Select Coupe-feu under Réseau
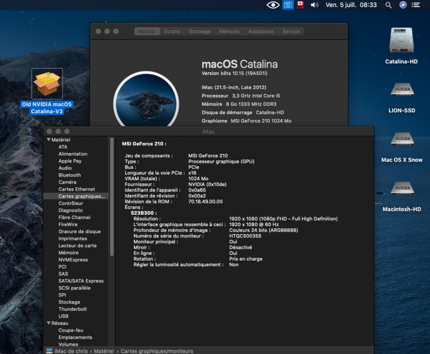This screenshot has width=430, height=354. (x=71, y=330)
